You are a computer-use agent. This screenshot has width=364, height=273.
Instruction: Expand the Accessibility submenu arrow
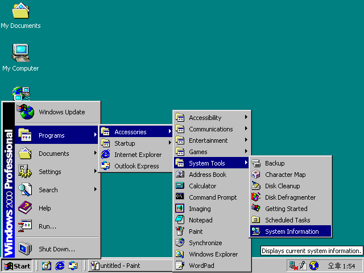(x=246, y=117)
